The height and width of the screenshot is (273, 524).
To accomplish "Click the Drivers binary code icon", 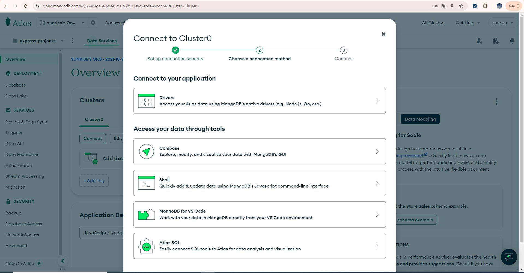I will pos(146,101).
